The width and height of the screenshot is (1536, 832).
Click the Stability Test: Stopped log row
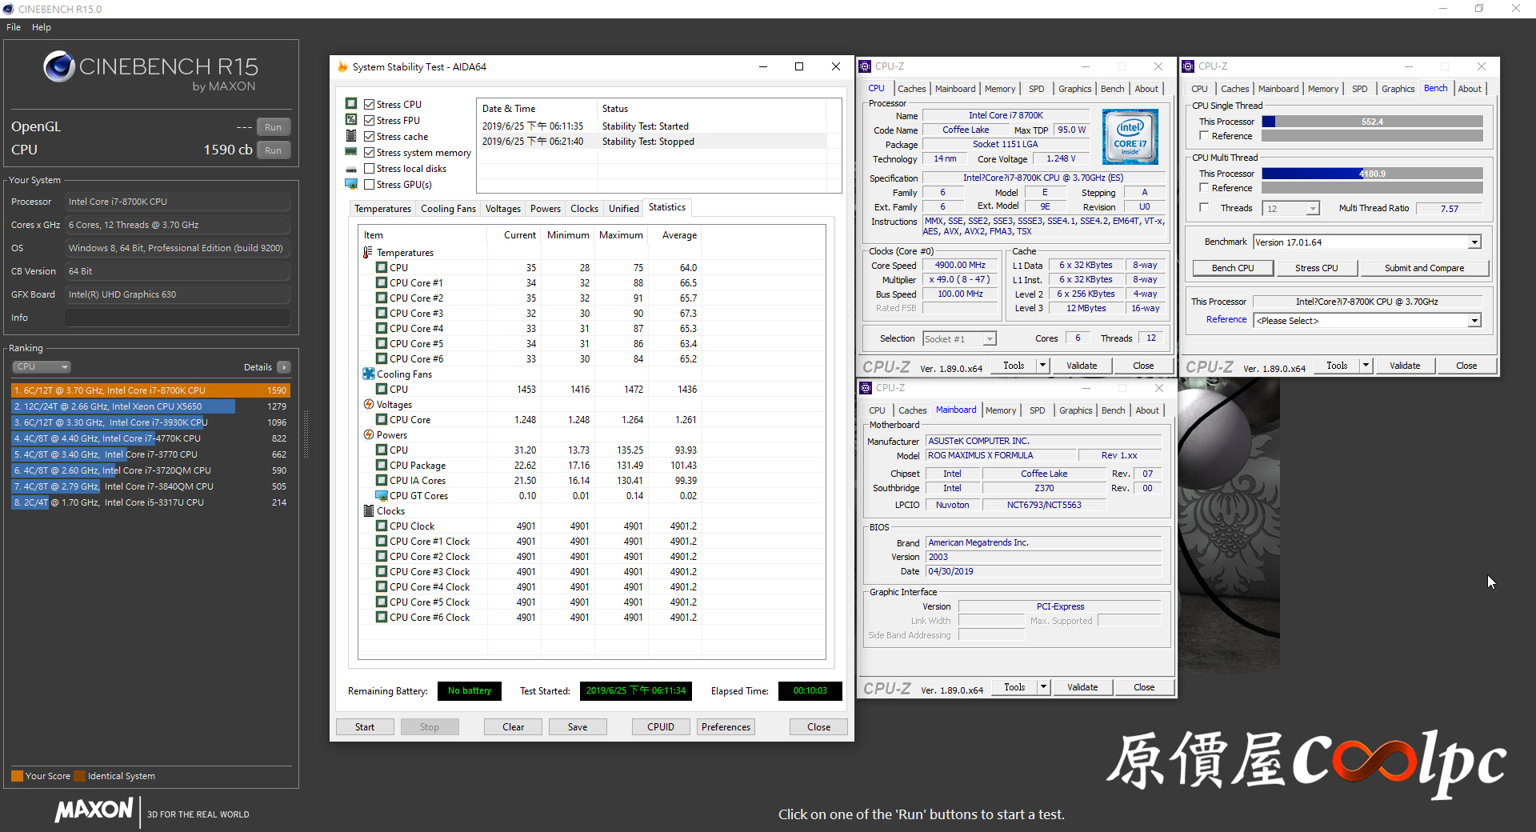[659, 142]
